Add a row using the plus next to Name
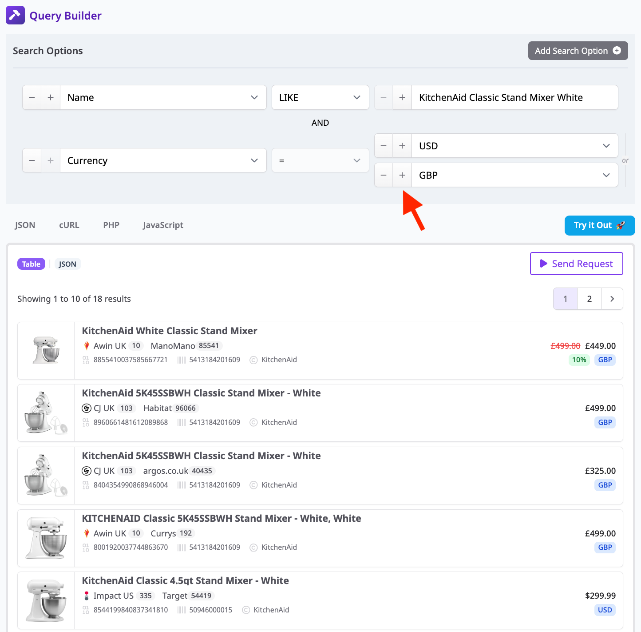This screenshot has width=641, height=632. tap(51, 97)
